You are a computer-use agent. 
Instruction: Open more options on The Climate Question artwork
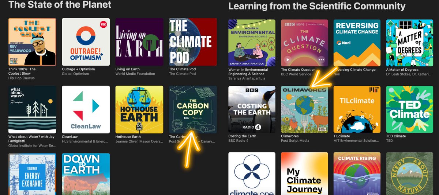click(321, 59)
